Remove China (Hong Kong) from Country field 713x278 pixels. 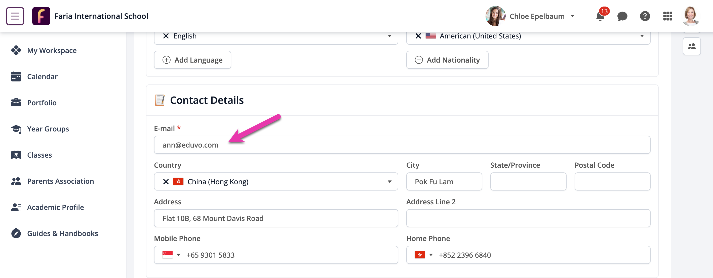coord(166,181)
